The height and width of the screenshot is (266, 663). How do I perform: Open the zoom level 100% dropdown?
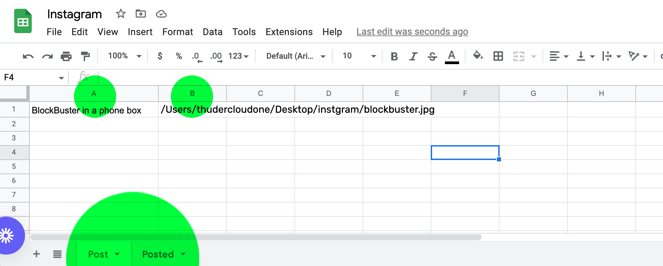click(125, 56)
